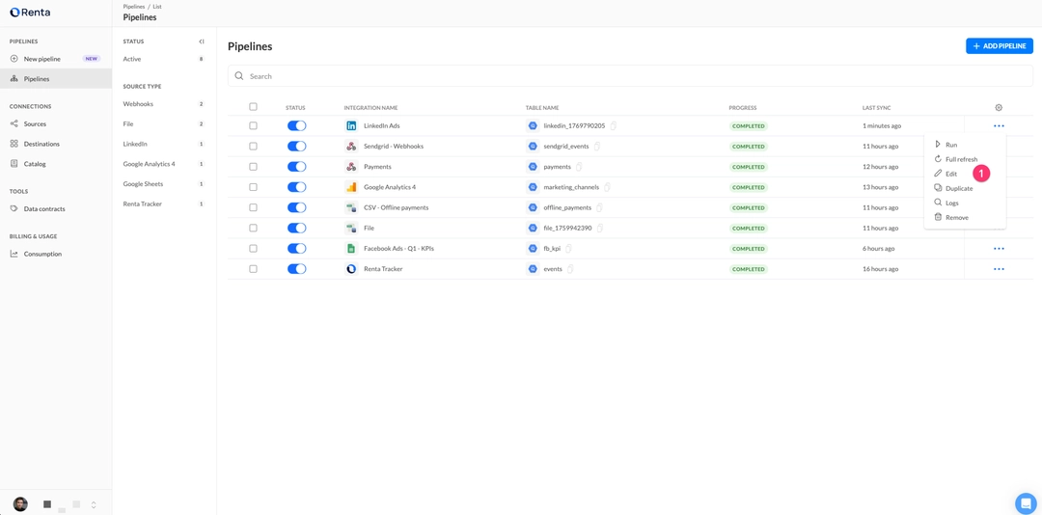Click the Google Sheets icon for Facebook Ads KPIs
Screen dimensions: 1042x515
(x=351, y=249)
